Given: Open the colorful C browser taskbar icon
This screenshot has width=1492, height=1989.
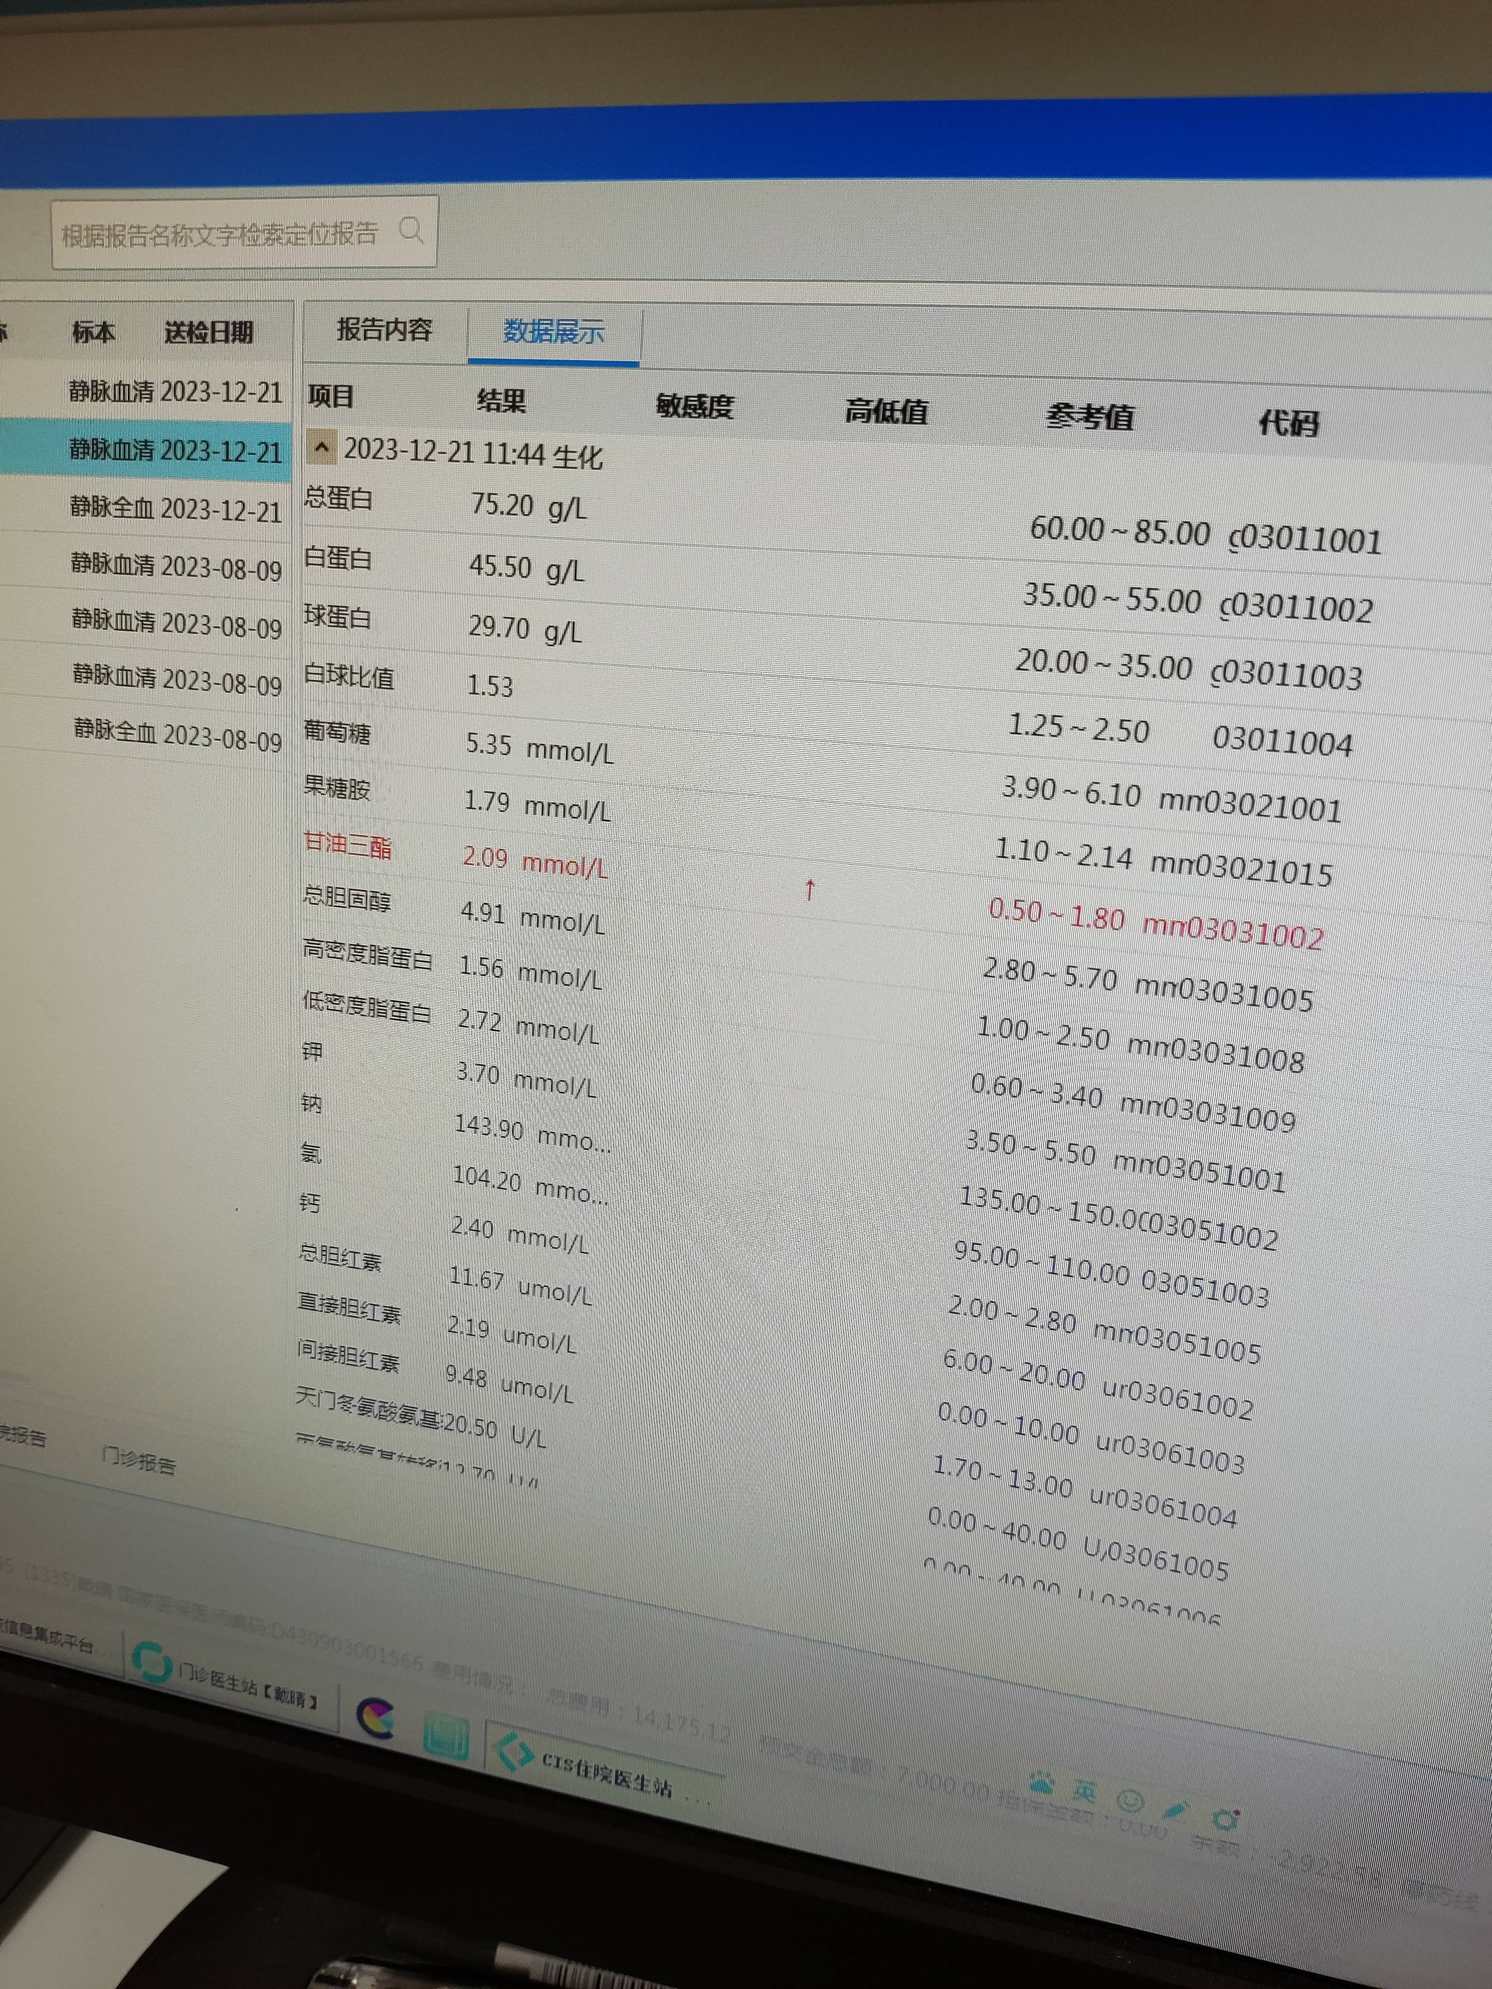Looking at the screenshot, I should (x=376, y=1718).
